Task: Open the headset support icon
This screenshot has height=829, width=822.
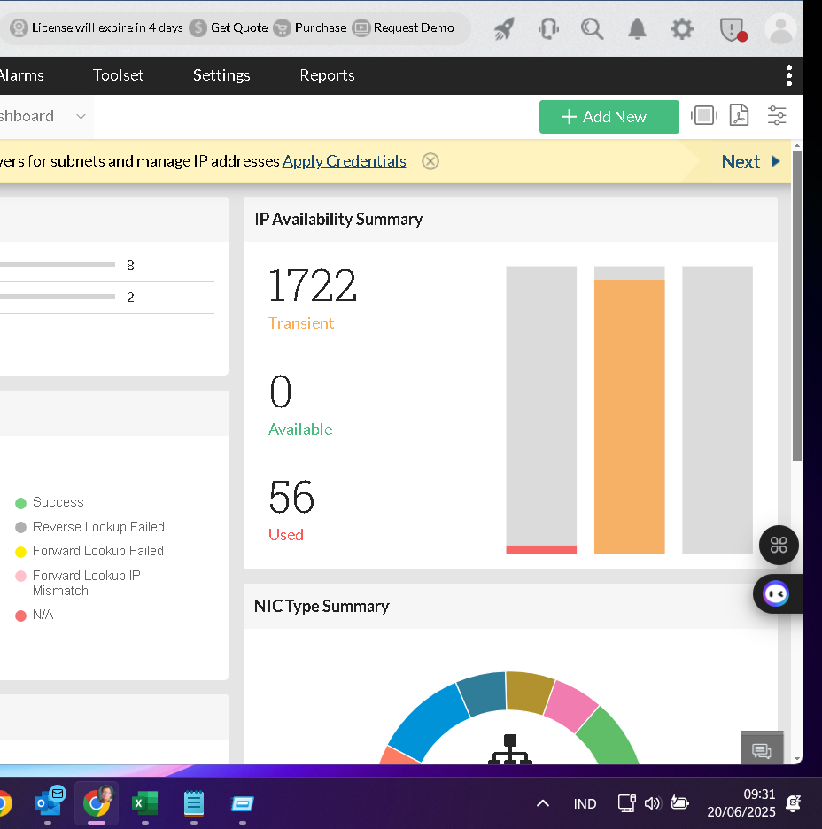Action: (x=548, y=29)
